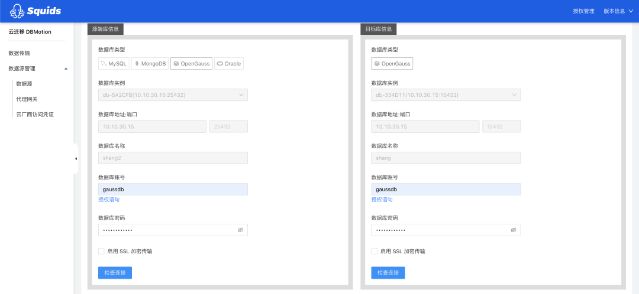
Task: Click source database account field gaussdb
Action: click(x=173, y=190)
